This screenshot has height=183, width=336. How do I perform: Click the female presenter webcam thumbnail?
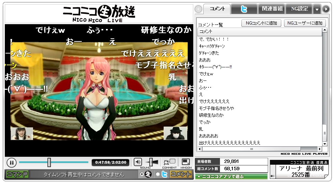(x=21, y=134)
